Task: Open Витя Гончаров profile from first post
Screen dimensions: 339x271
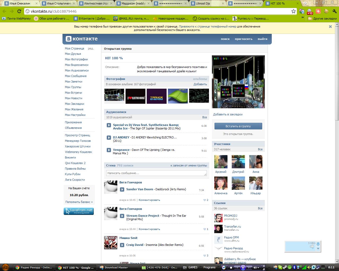Action: click(131, 182)
